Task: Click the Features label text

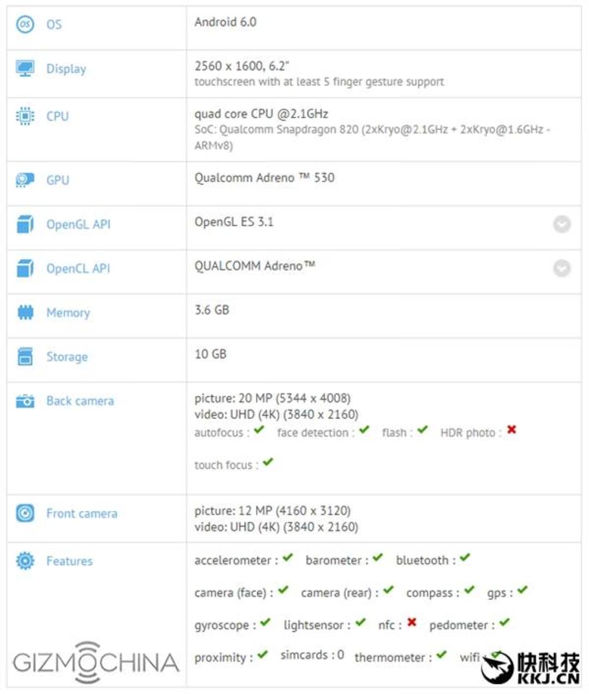Action: [x=69, y=561]
